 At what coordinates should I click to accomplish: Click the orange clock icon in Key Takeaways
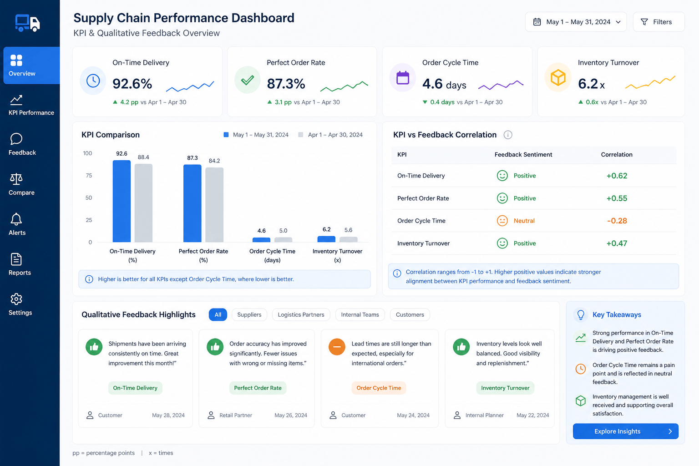[x=581, y=369]
